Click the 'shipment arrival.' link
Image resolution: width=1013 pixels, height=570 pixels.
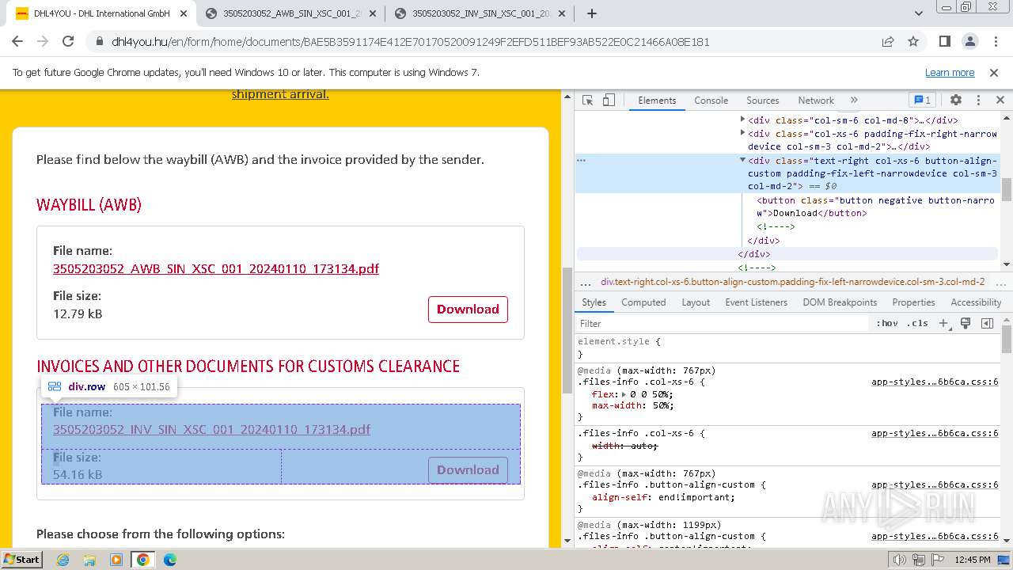280,94
